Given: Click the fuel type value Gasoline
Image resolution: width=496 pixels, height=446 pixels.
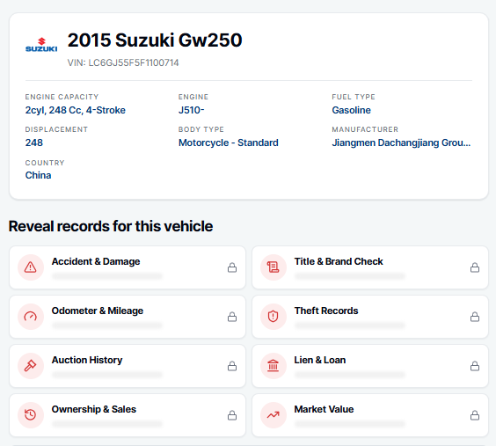Looking at the screenshot, I should [351, 110].
